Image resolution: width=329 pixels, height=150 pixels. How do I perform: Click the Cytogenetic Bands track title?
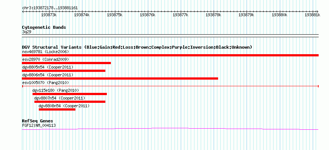coord(44,27)
